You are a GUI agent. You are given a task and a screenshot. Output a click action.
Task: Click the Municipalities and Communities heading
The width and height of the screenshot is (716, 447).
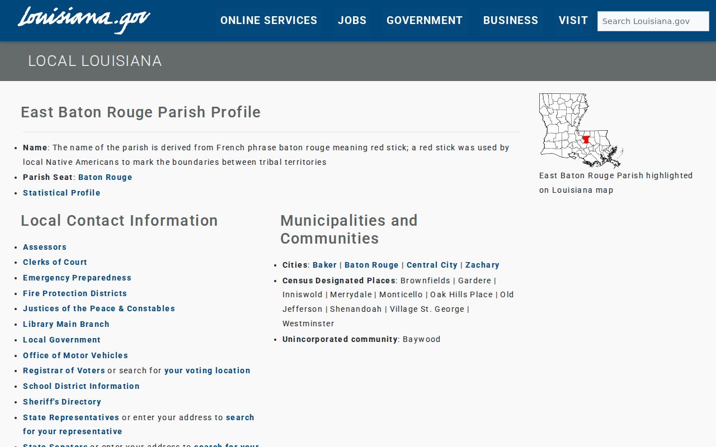coord(349,230)
